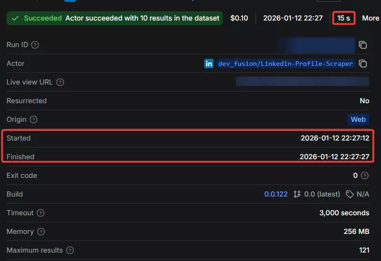
Task: Click the 15 s run duration
Action: [x=344, y=18]
